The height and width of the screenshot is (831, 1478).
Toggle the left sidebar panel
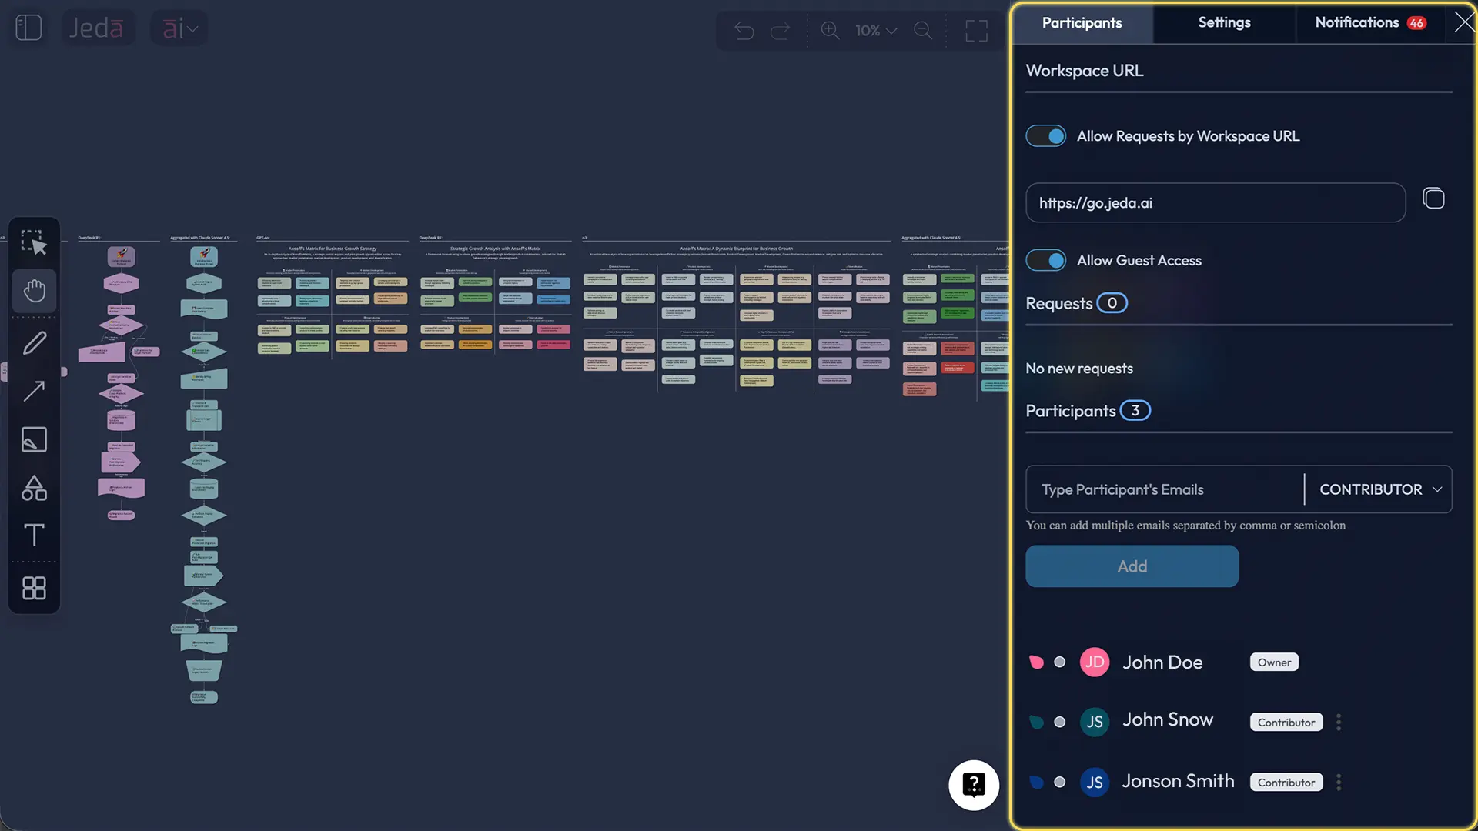28,28
